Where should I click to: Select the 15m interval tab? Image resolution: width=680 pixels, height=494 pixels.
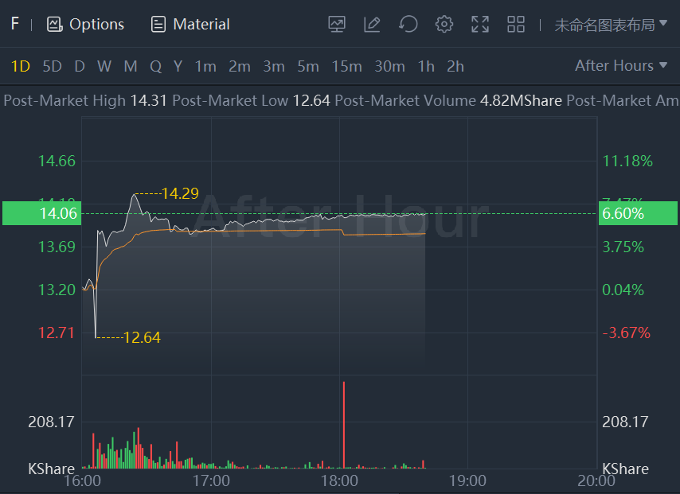click(346, 67)
